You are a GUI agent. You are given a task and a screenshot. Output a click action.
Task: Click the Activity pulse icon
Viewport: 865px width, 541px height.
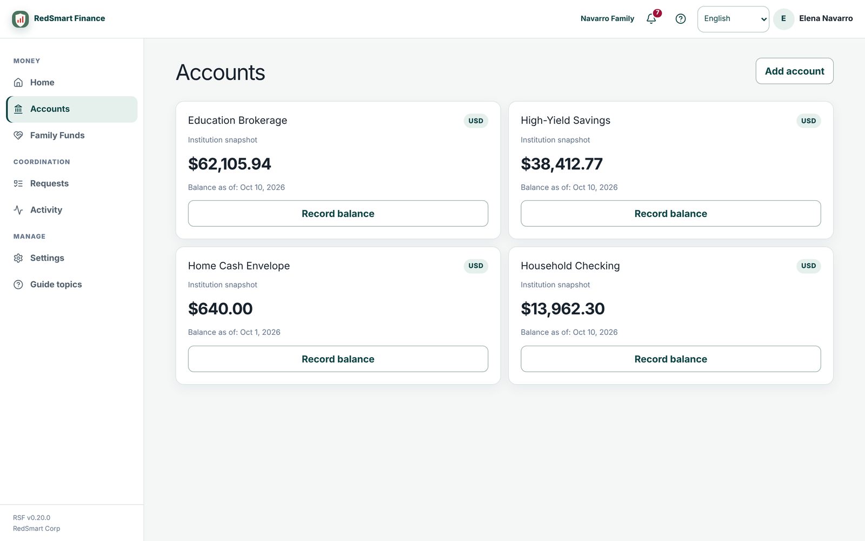[x=18, y=210]
